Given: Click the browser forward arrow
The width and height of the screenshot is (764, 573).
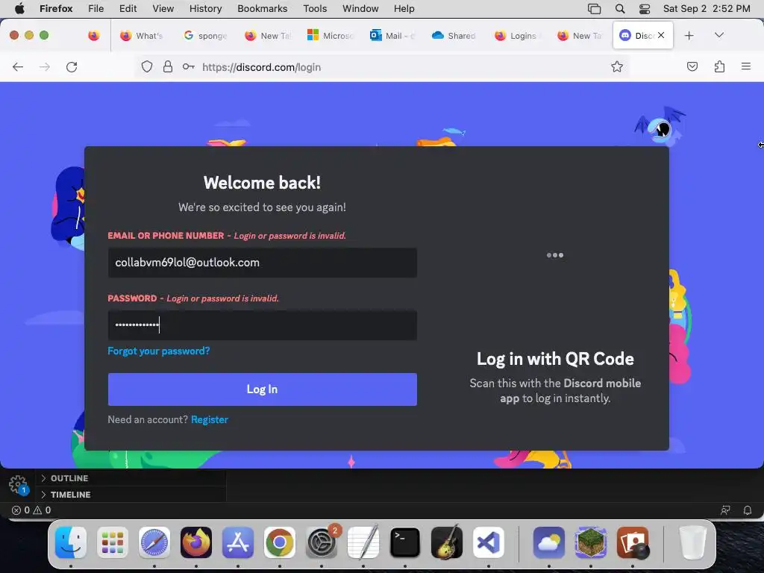Looking at the screenshot, I should click(x=44, y=66).
